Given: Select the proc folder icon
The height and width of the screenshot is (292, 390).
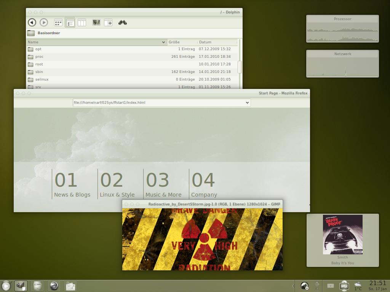Looking at the screenshot, I should click(30, 57).
